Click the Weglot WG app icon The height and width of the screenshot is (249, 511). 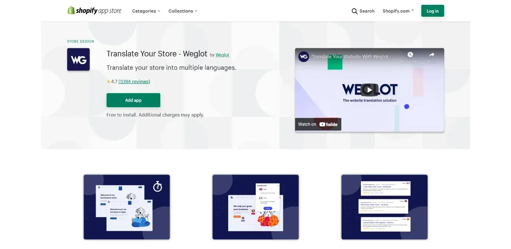click(x=78, y=59)
